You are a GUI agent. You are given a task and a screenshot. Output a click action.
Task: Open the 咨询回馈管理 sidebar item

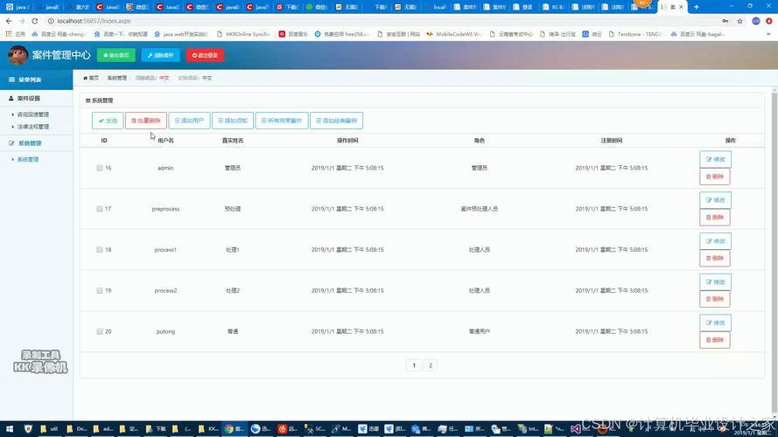click(x=33, y=114)
